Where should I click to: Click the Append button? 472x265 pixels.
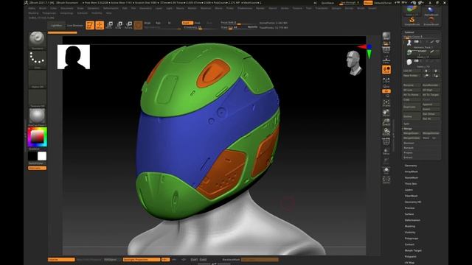tap(431, 105)
